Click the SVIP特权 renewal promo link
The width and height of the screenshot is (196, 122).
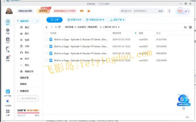[x=65, y=11]
